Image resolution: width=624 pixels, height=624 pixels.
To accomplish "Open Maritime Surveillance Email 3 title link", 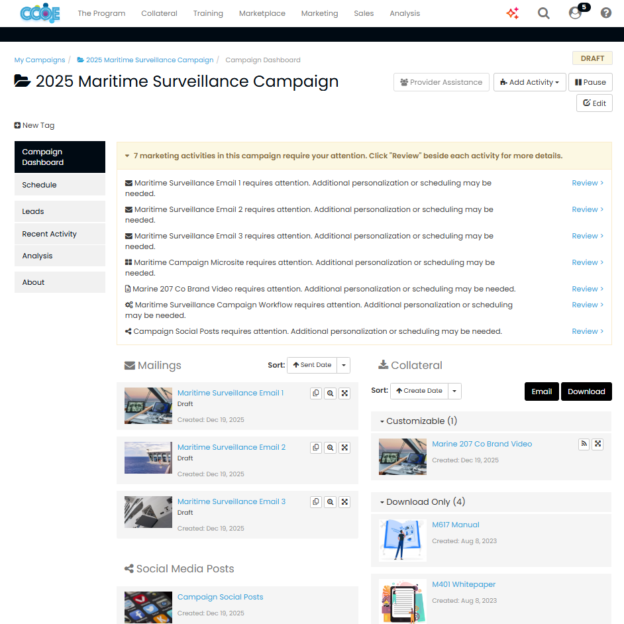I will tap(231, 502).
